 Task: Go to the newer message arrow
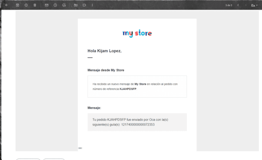click(x=238, y=5)
